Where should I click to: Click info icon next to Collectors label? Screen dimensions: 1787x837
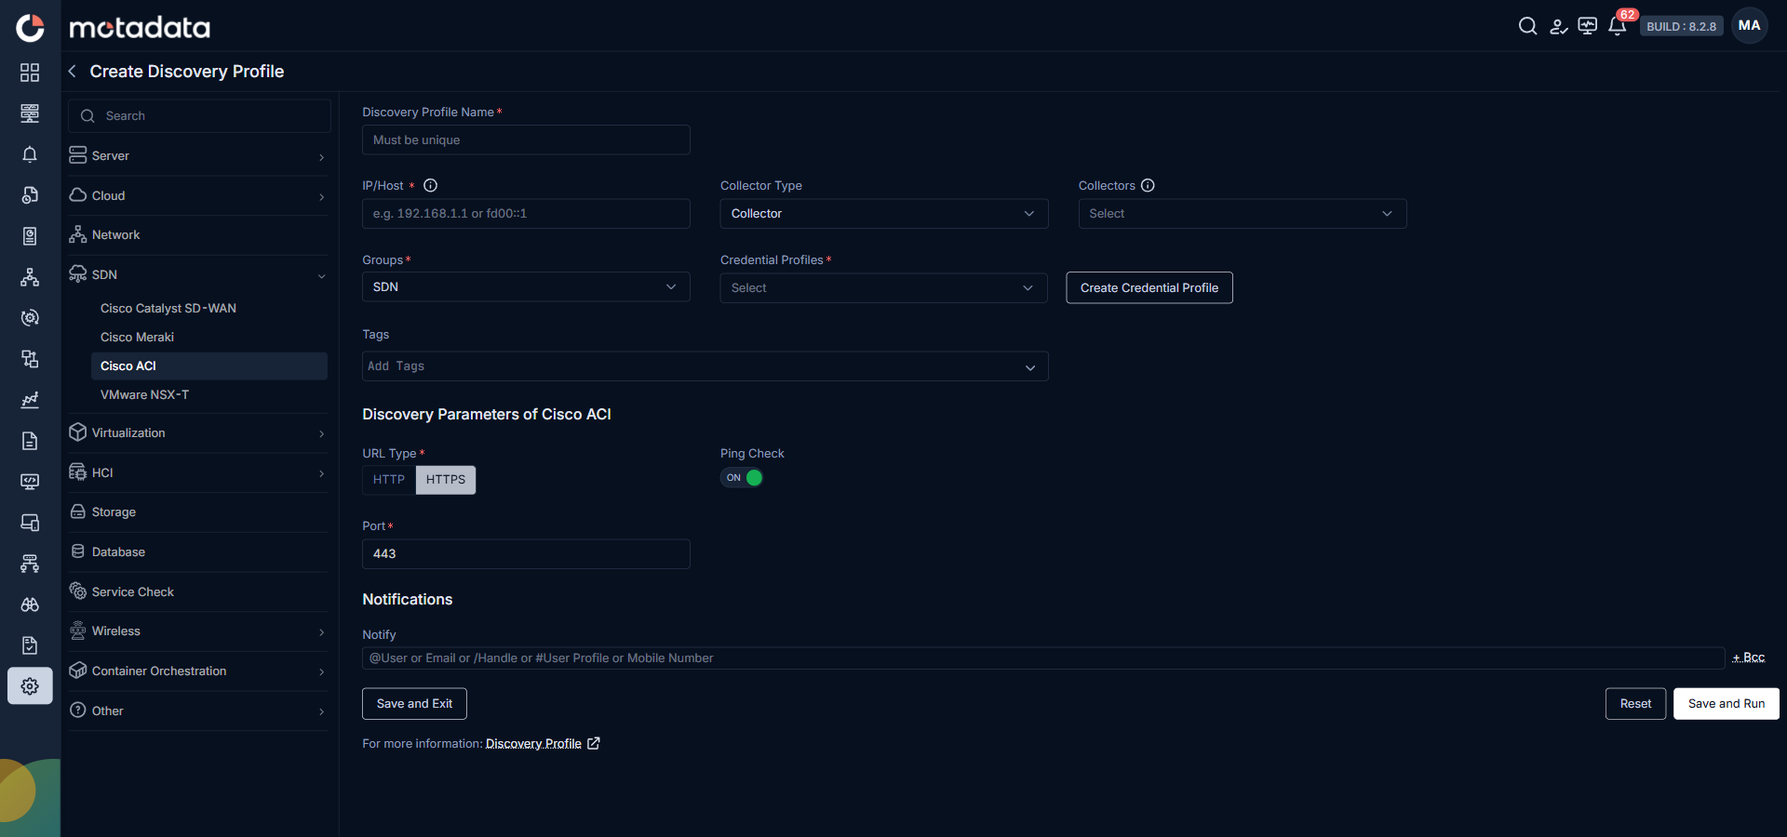pos(1148,185)
